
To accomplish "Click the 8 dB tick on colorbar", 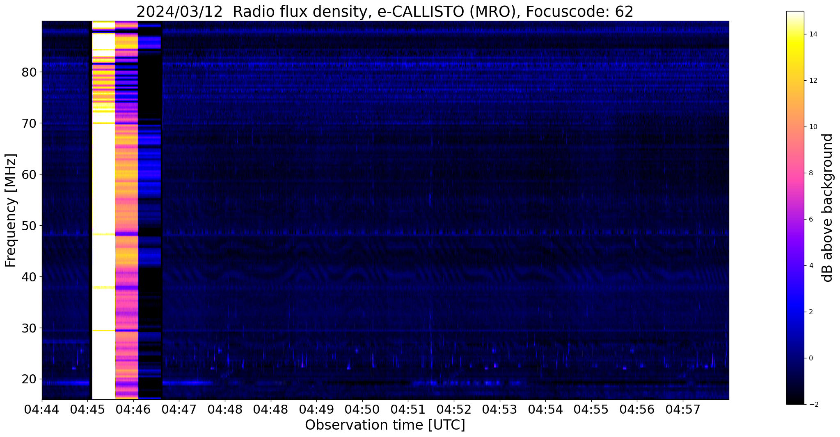I will [810, 173].
